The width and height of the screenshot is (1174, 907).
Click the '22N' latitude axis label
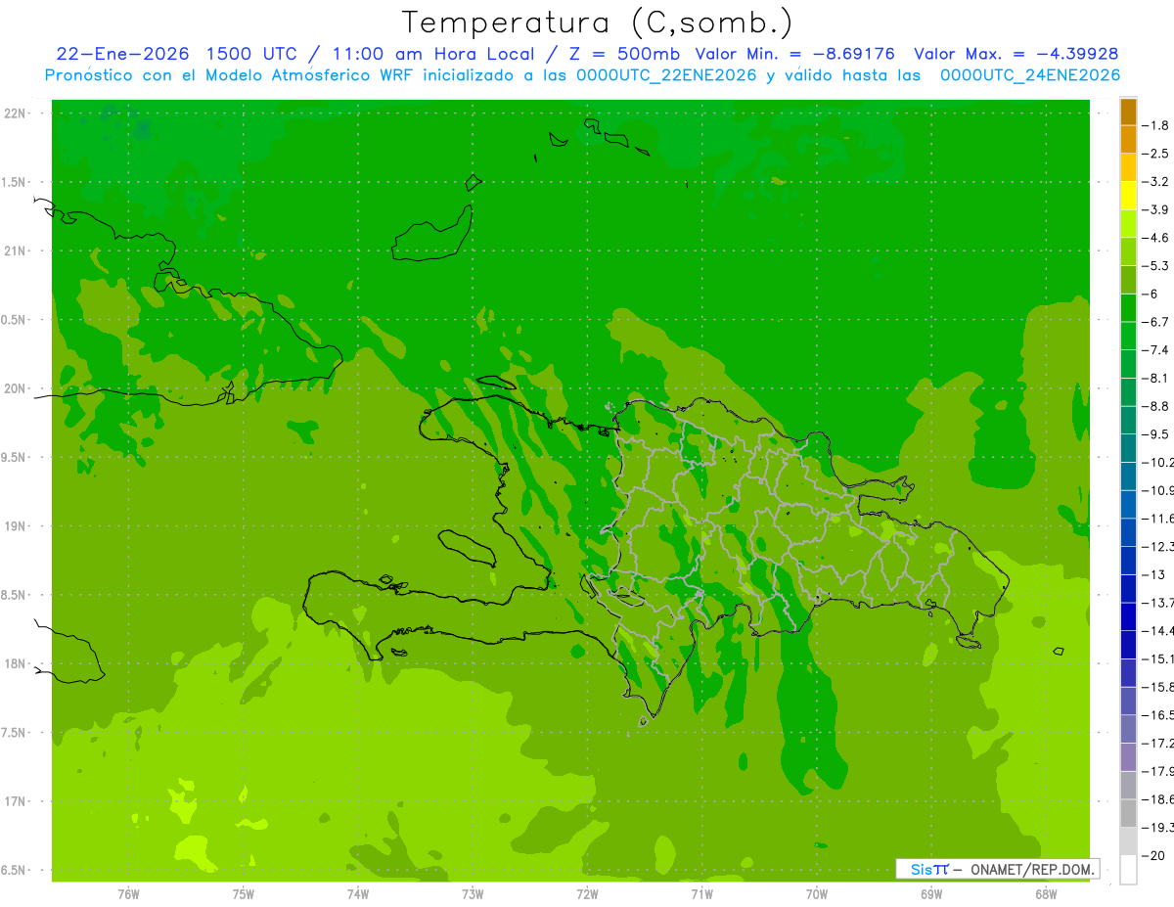(16, 113)
